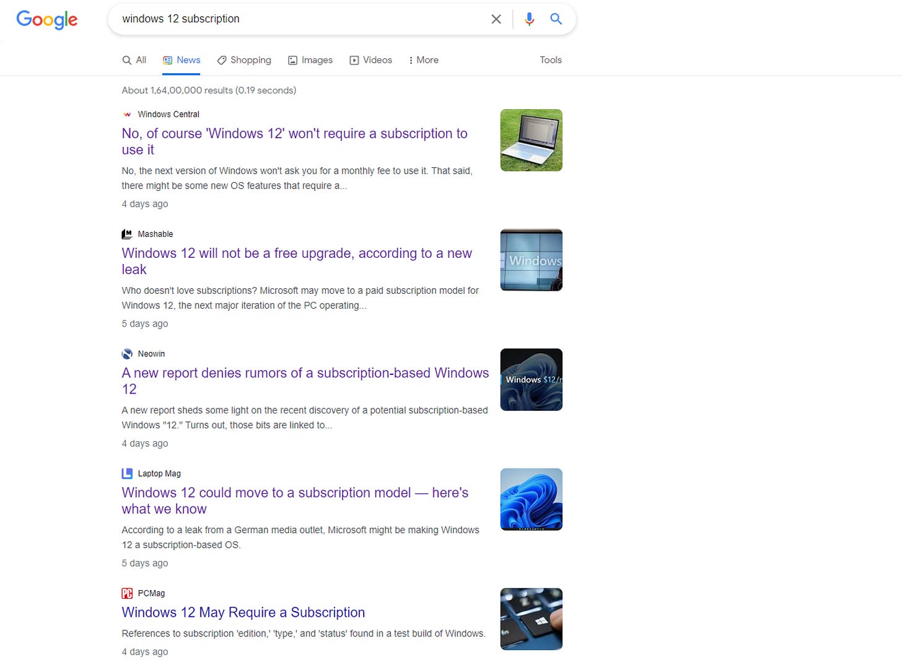Open 'won't require a subscription' article
This screenshot has width=902, height=670.
[x=294, y=141]
